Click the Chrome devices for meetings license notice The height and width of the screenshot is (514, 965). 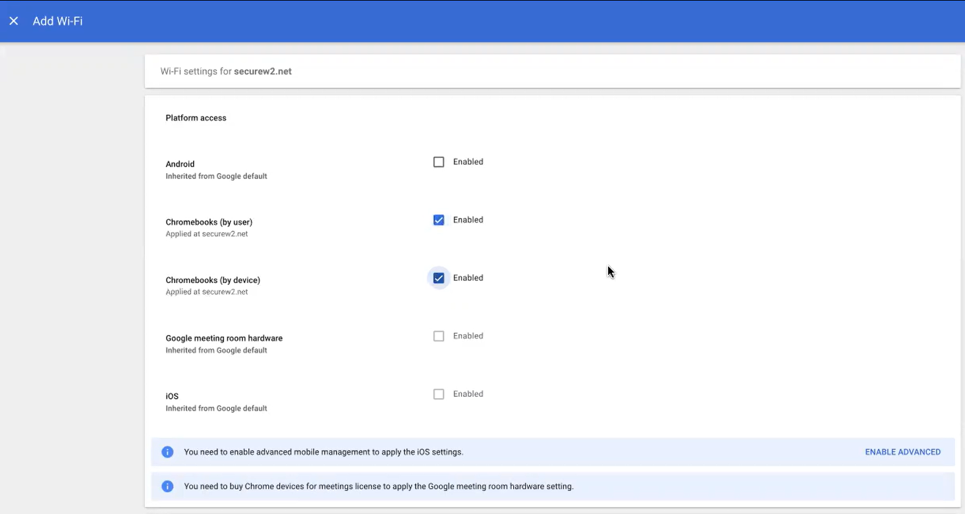pyautogui.click(x=379, y=486)
